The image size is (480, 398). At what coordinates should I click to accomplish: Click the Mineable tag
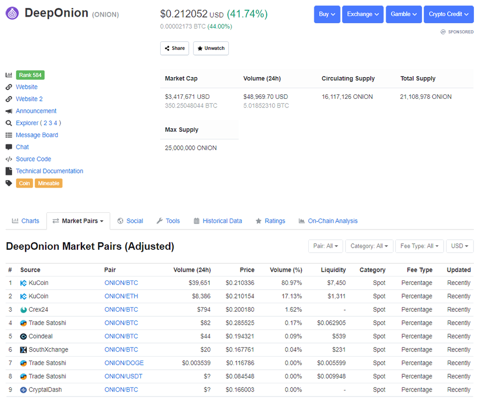pos(49,184)
